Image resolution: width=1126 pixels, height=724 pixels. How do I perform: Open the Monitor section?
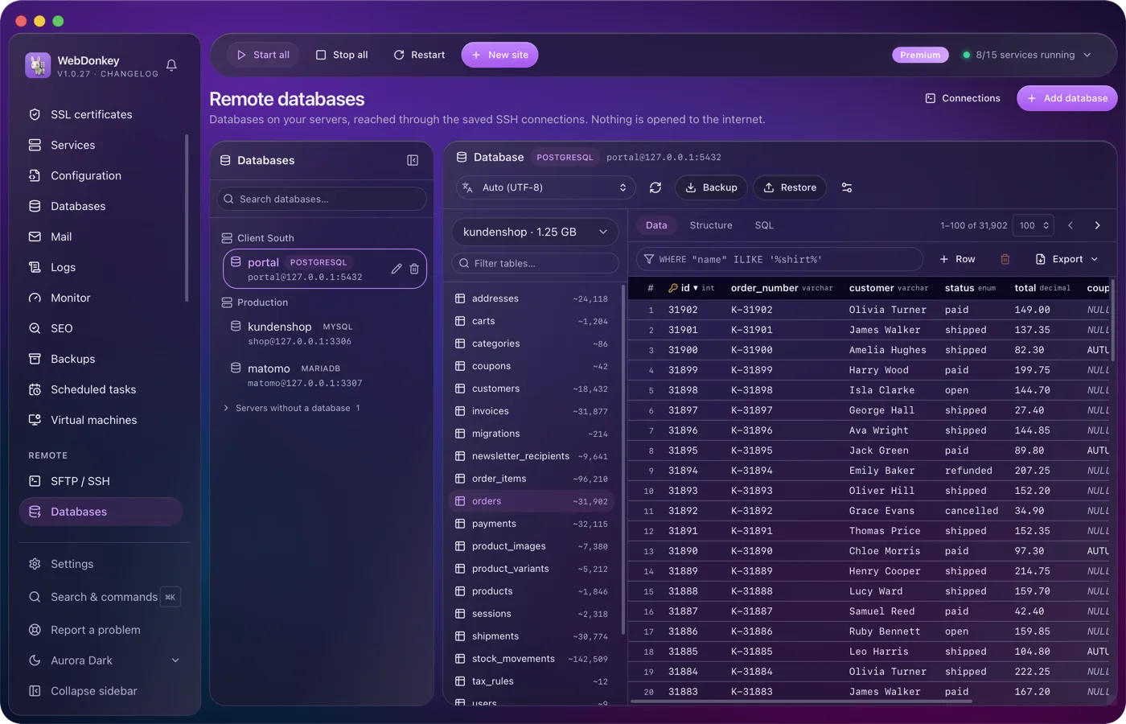click(102, 298)
